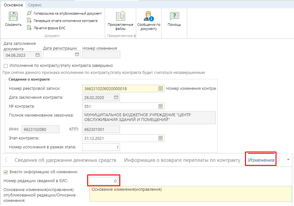Toggle contract execution completed checkbox
The width and height of the screenshot is (294, 206).
click(5, 66)
